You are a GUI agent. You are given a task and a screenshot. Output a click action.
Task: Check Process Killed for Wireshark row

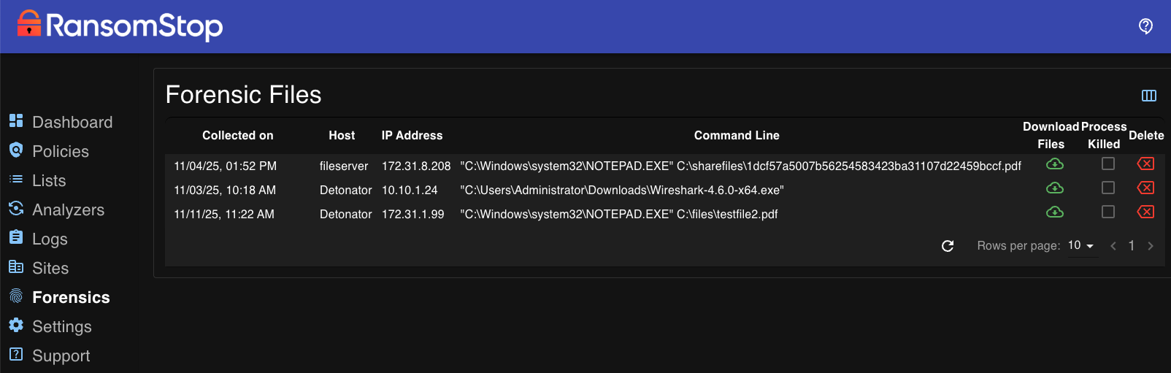tap(1107, 188)
